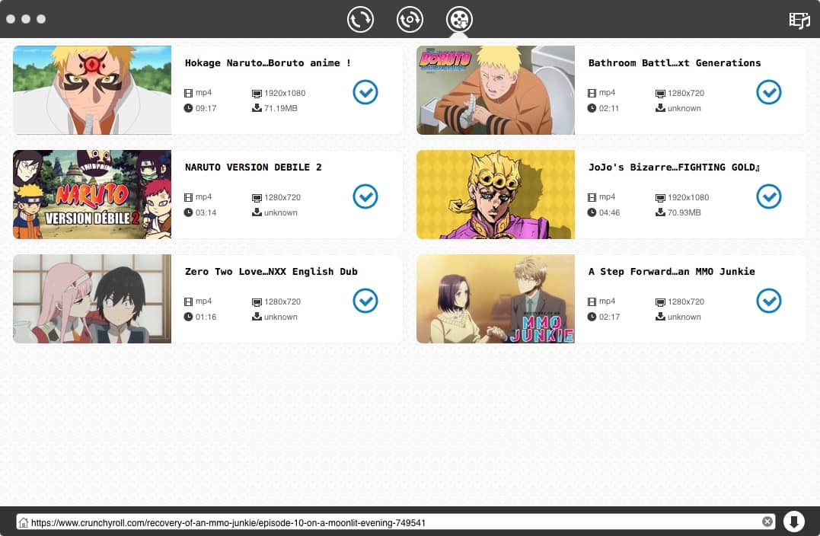Viewport: 820px width, 536px height.
Task: Clear the URL field with the X icon
Action: pyautogui.click(x=767, y=522)
